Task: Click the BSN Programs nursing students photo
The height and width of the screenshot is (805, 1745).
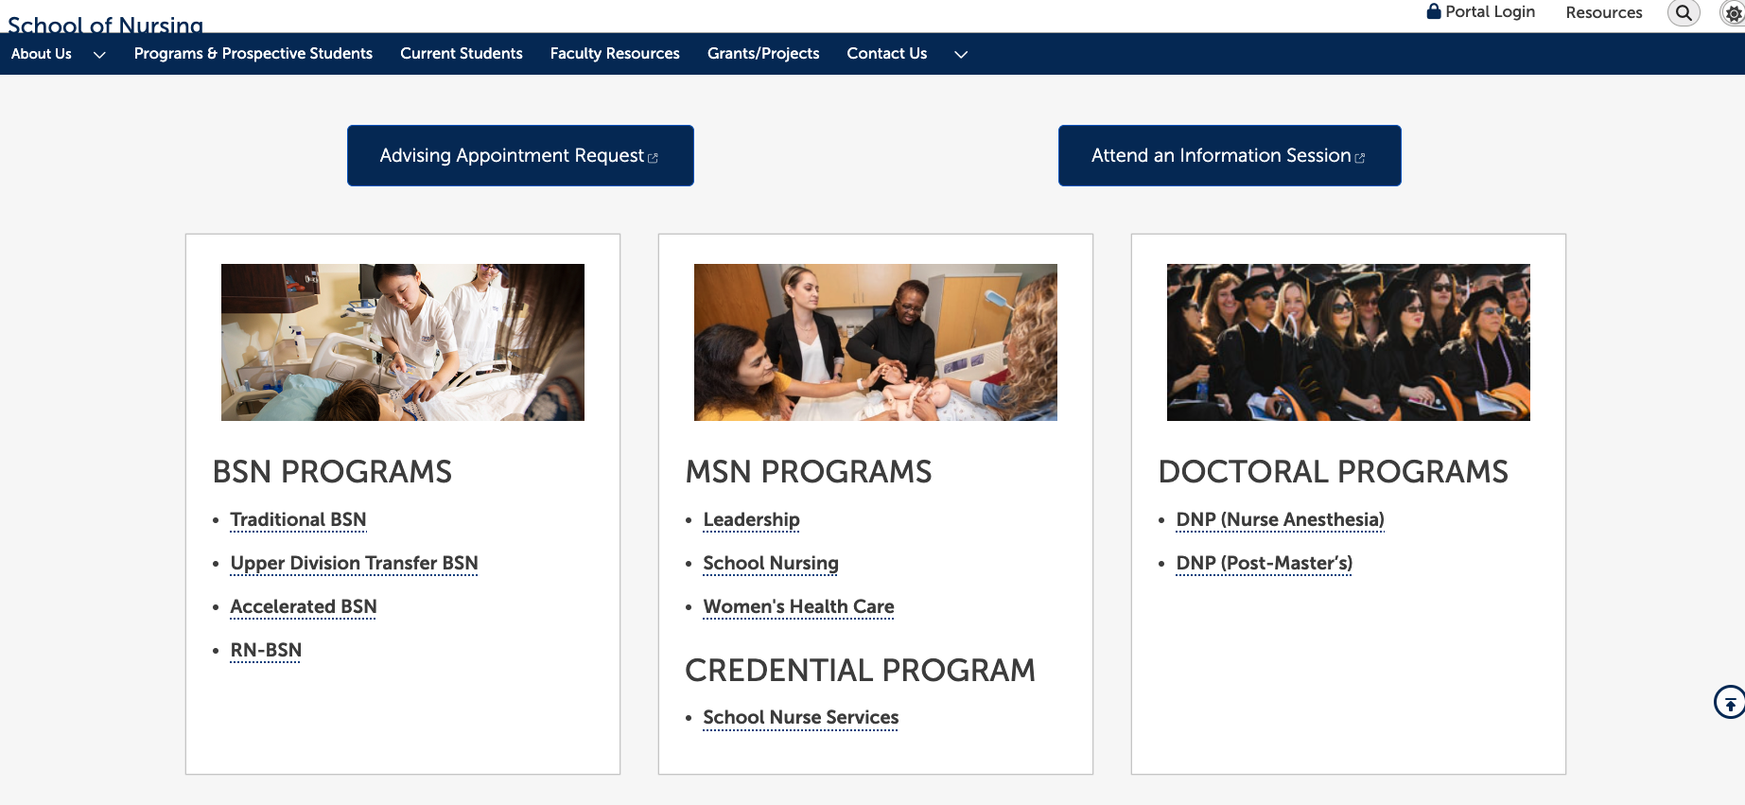Action: [403, 342]
